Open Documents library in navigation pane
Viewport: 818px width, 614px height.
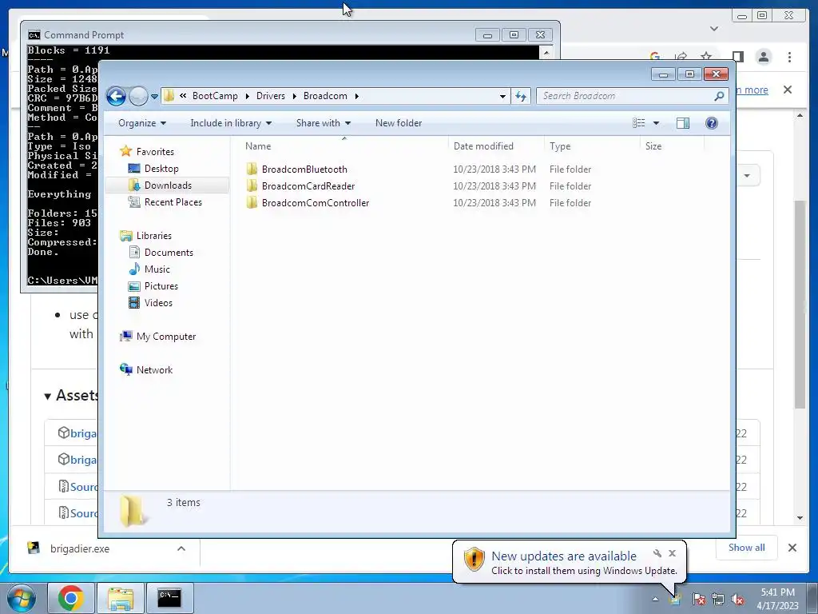point(169,253)
